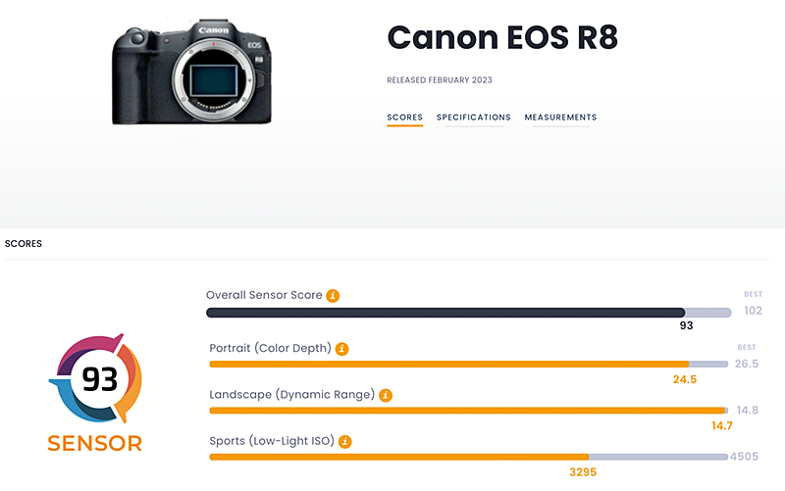Screen dimensions: 785x491
Task: Click the SCORES section heading
Action: 24,243
